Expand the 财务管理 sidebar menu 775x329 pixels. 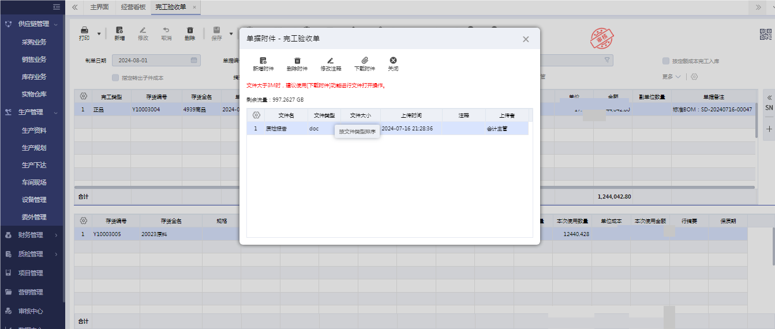pyautogui.click(x=56, y=235)
